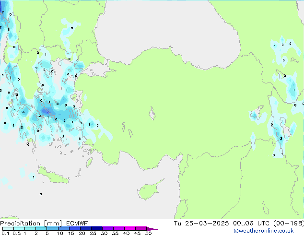Pick the 15–20 mm blue legend box
Image resolution: width=304 pixels, height=235 pixels.
[x=74, y=229]
